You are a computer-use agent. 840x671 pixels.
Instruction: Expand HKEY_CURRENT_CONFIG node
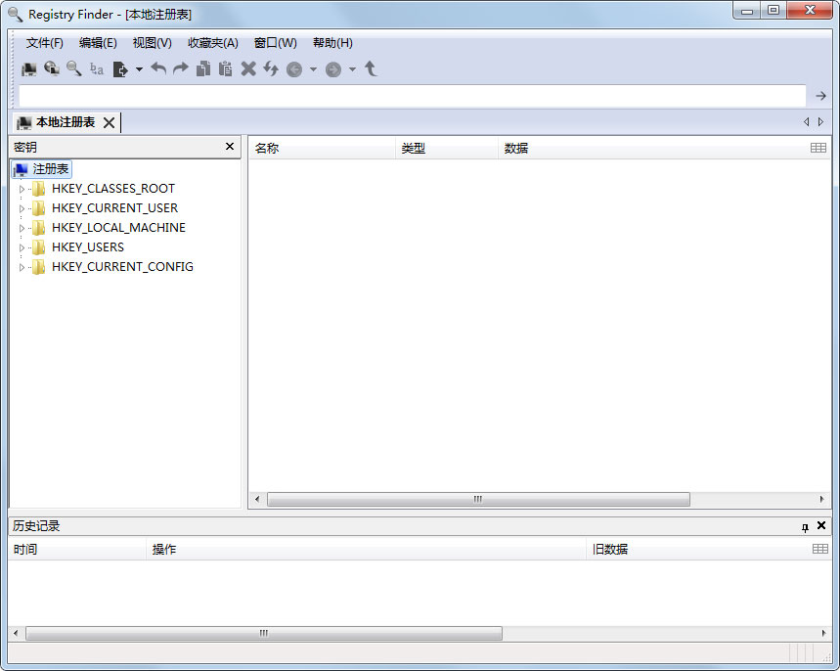click(22, 267)
